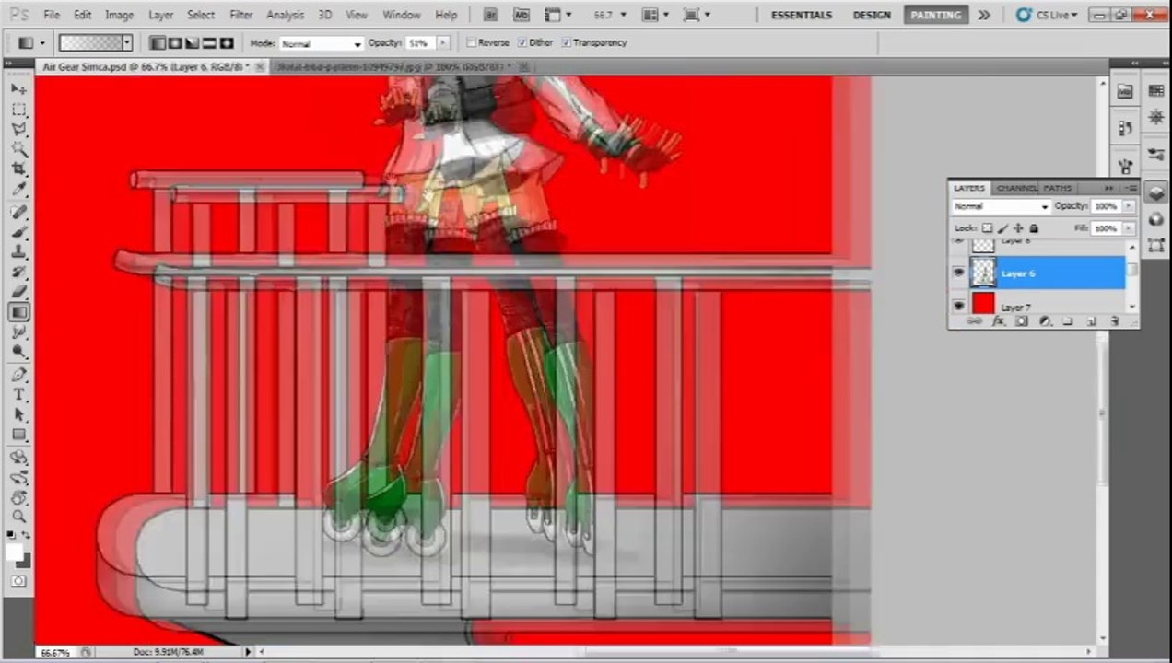Select the History Brush tool
Viewport: 1172px width, 663px height.
click(x=19, y=273)
